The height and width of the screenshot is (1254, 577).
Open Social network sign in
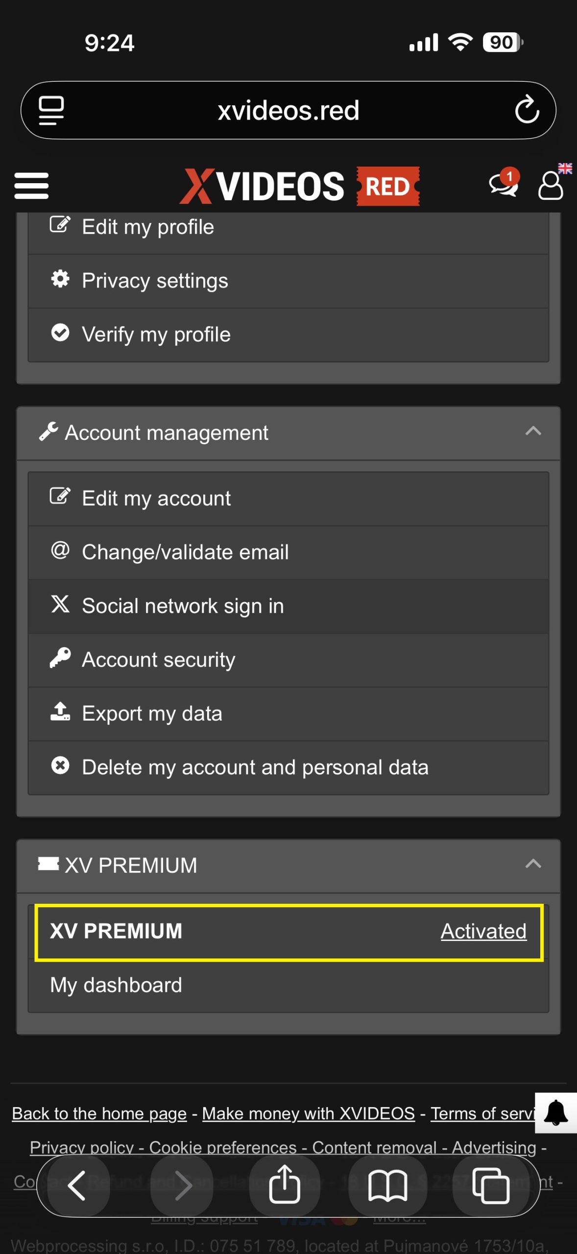coord(288,606)
